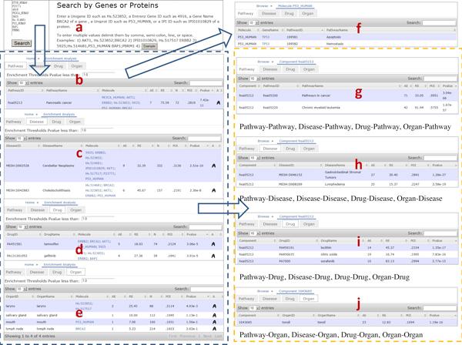Sort the larynx table by OrganName column
The width and height of the screenshot is (462, 345).
[45, 296]
